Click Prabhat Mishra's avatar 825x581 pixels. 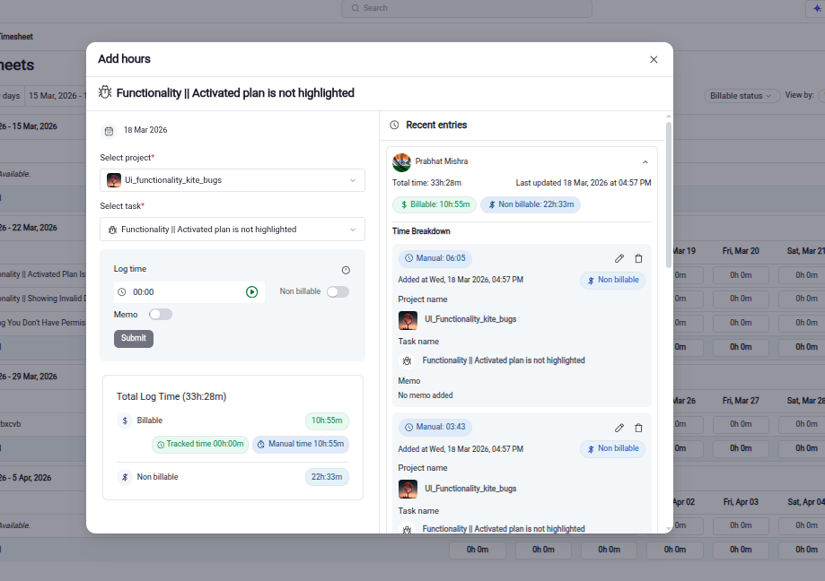[x=401, y=162]
